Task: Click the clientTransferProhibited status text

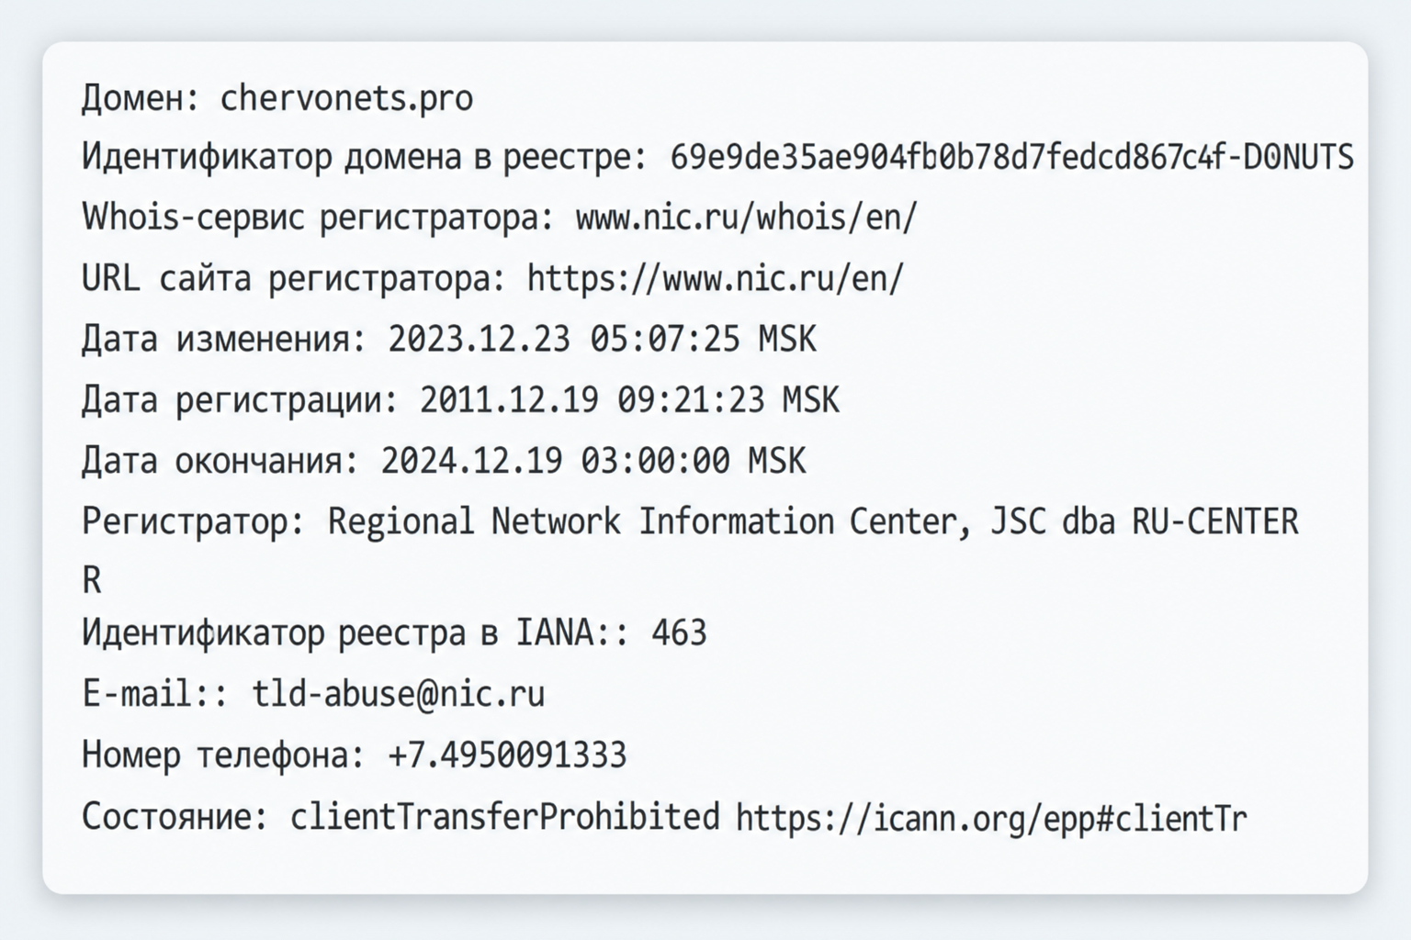Action: tap(505, 817)
